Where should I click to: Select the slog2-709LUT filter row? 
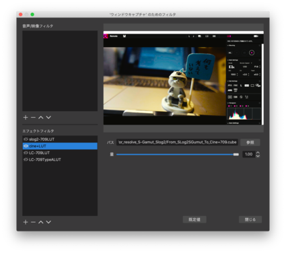60,139
